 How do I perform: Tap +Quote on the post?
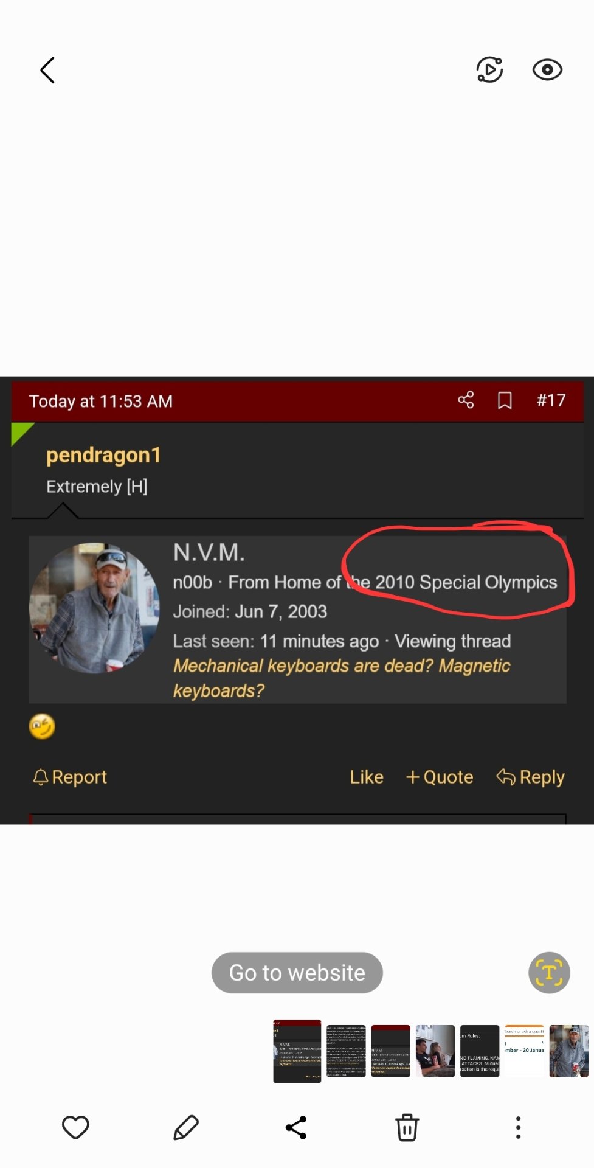(x=439, y=777)
